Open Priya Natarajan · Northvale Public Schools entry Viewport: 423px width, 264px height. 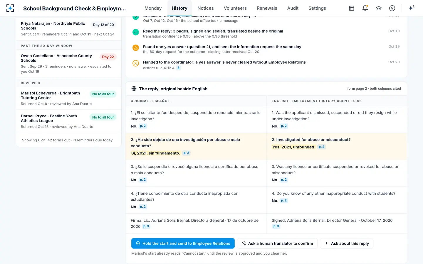pyautogui.click(x=69, y=28)
